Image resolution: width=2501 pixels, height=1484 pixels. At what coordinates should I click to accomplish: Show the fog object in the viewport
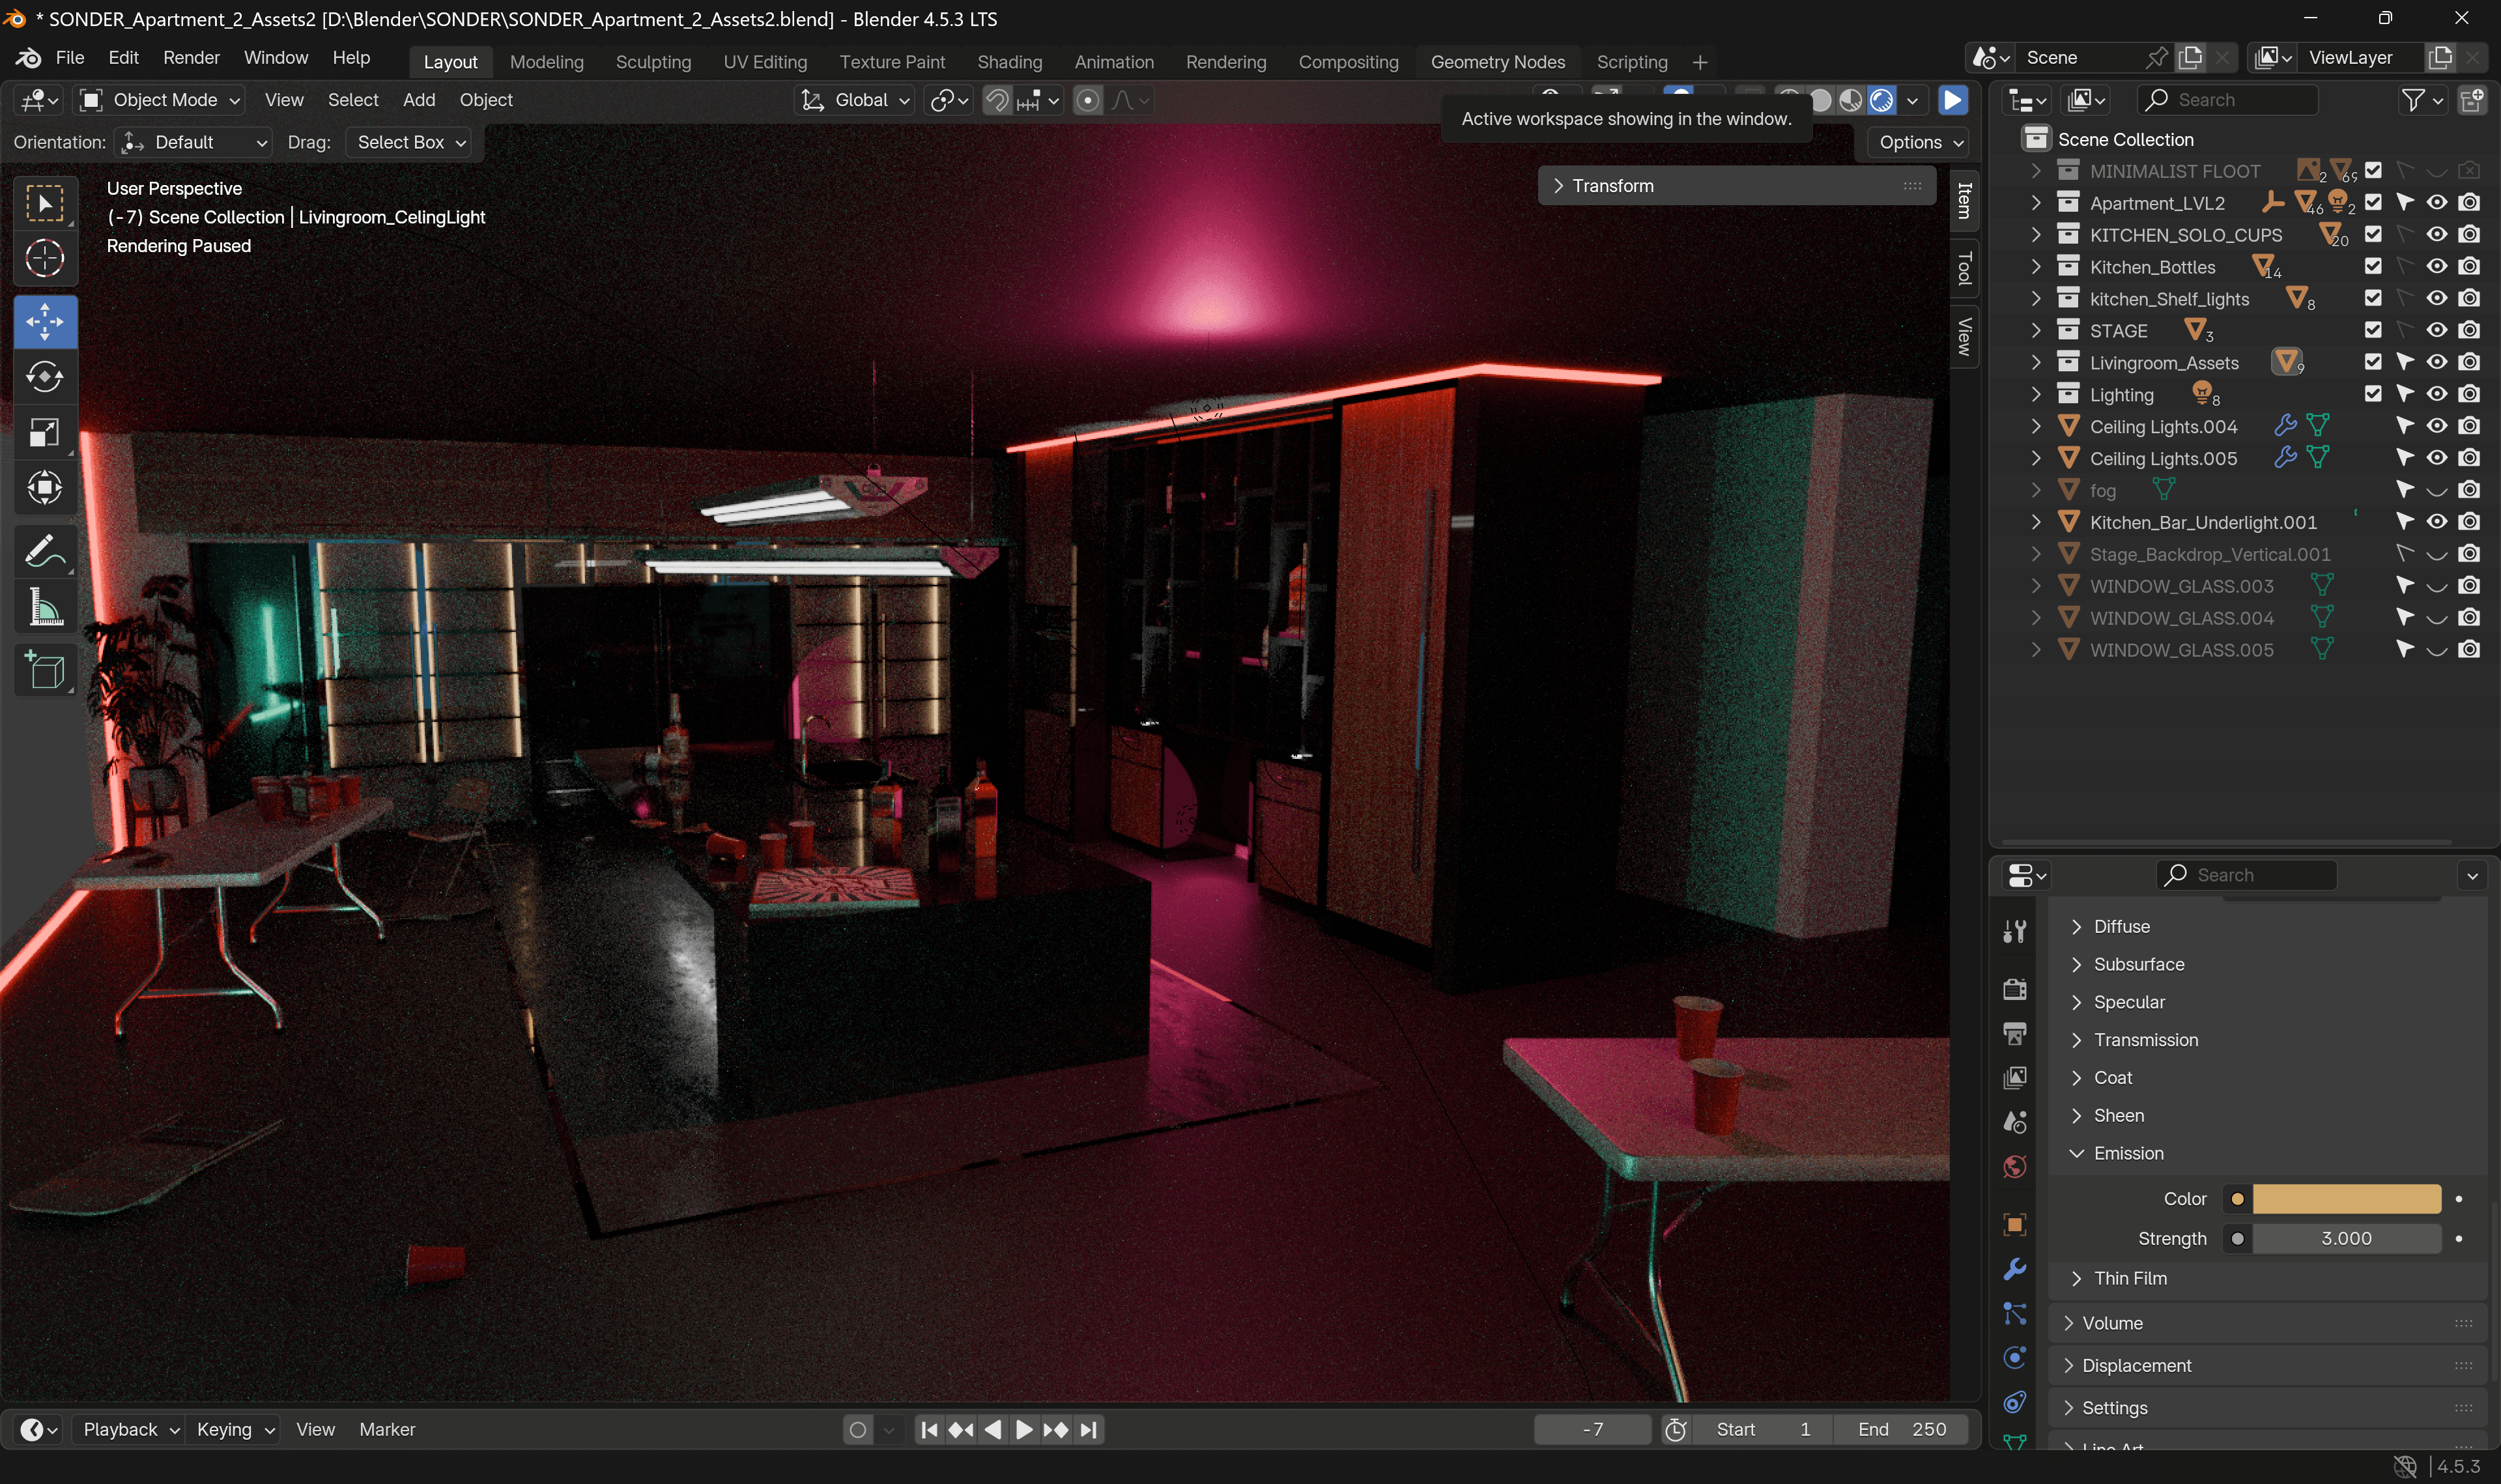[2437, 490]
